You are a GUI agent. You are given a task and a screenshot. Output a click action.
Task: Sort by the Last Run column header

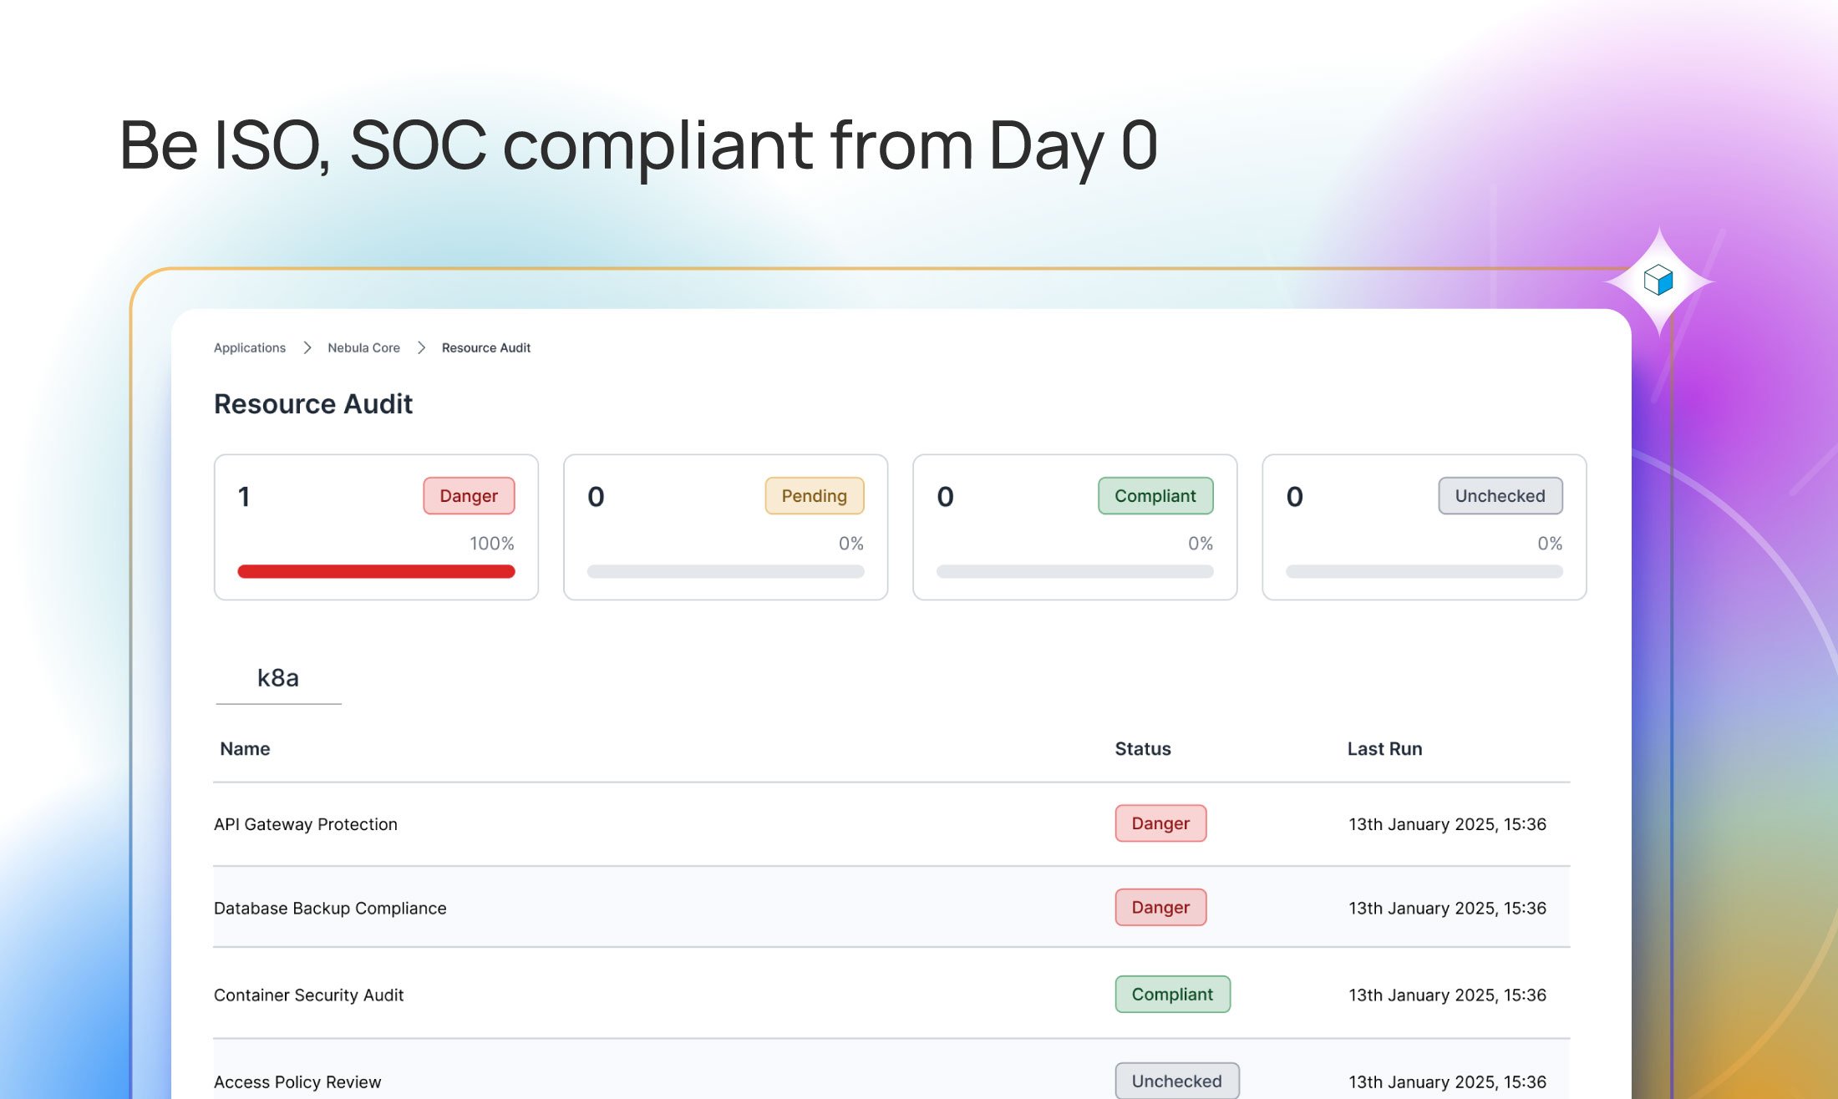click(x=1384, y=748)
